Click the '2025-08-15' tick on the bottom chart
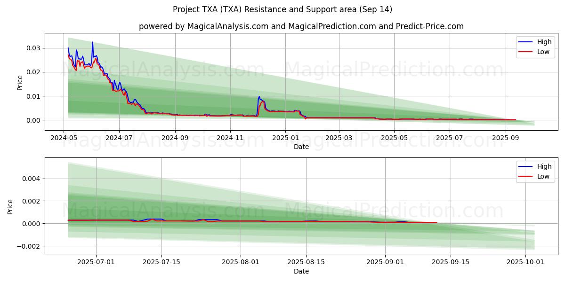Image resolution: width=565 pixels, height=282 pixels. click(306, 263)
